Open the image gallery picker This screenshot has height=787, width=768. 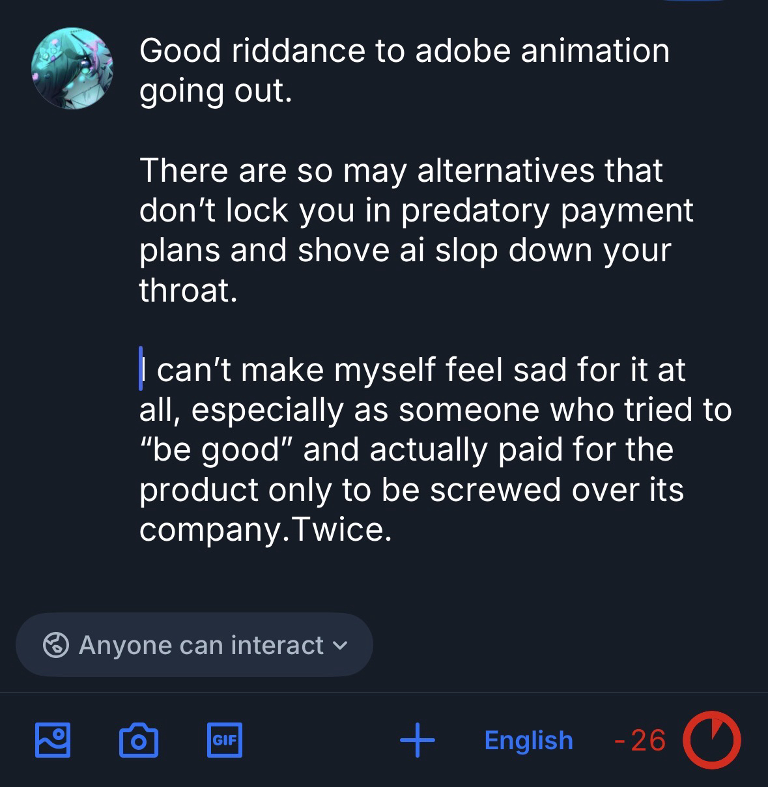(x=53, y=740)
